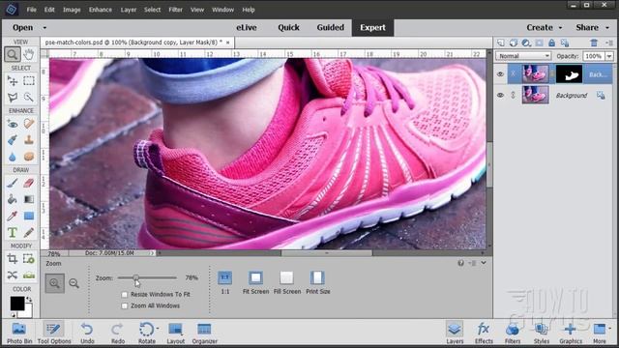This screenshot has height=348, width=619.
Task: Open the Rotate options arrow
Action: (158, 329)
